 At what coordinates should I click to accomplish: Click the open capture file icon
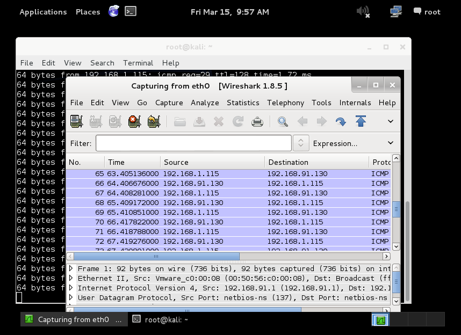tap(179, 121)
